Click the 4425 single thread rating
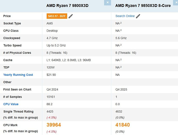The image size is (178, 135). pyautogui.click(x=50, y=112)
